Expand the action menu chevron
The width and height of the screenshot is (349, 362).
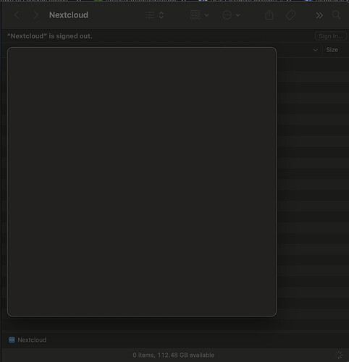pyautogui.click(x=237, y=15)
